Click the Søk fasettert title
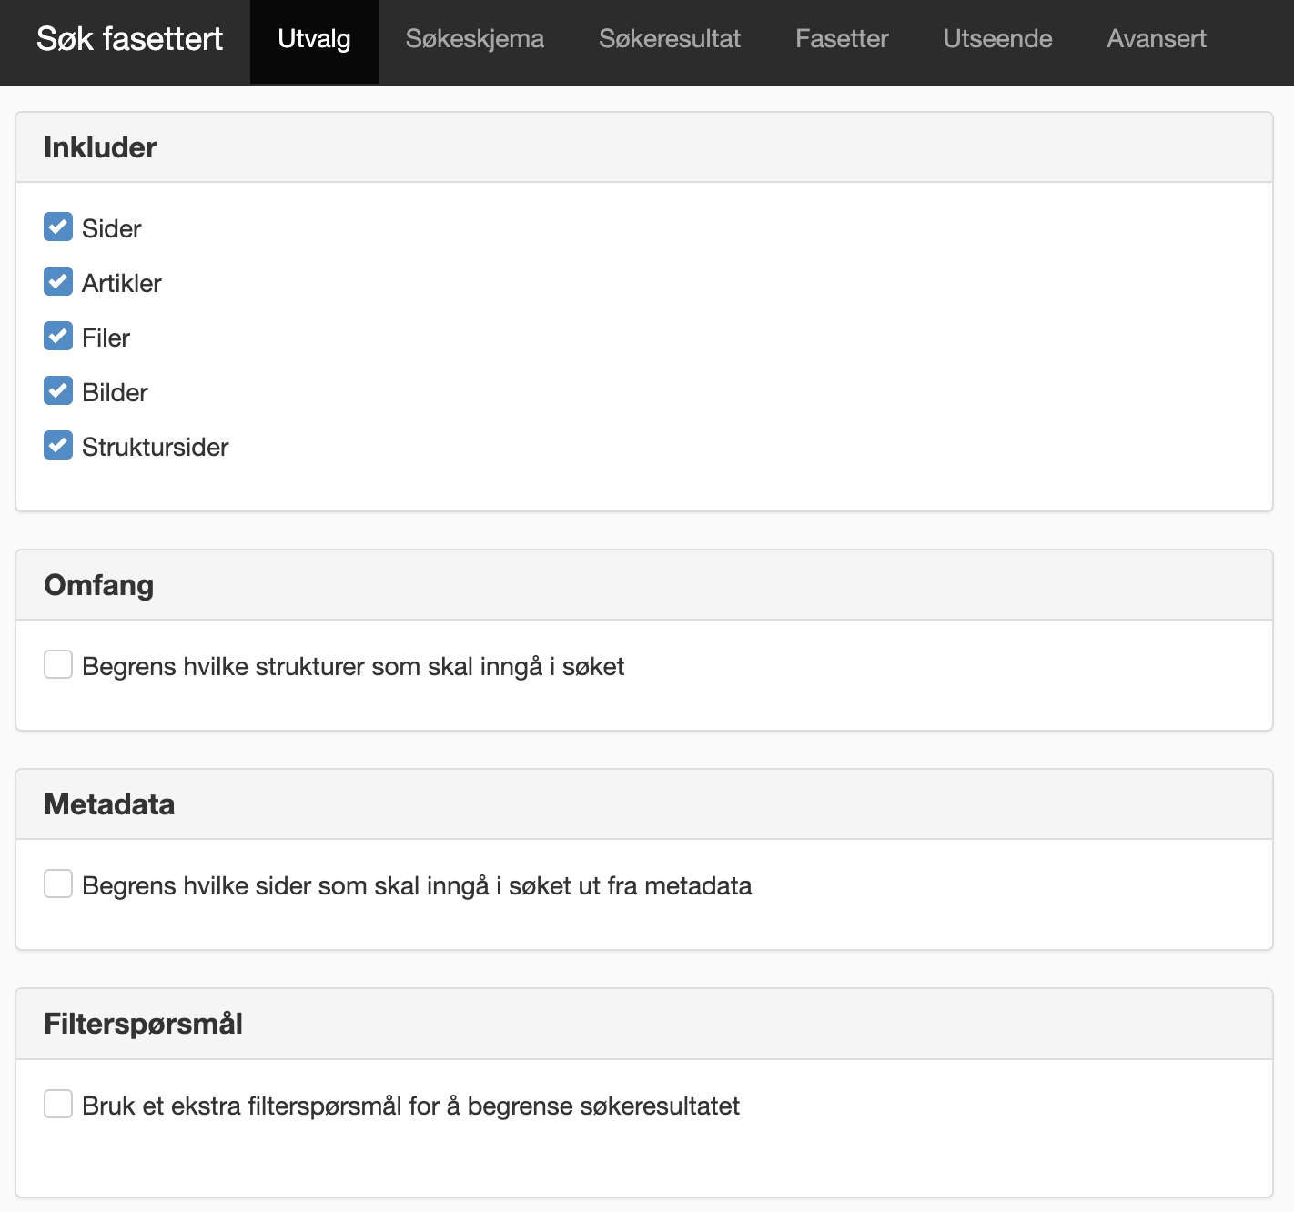The height and width of the screenshot is (1212, 1294). 129,39
